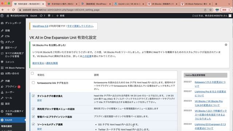Click the ExUnit gear icon in sidebar

[2, 120]
